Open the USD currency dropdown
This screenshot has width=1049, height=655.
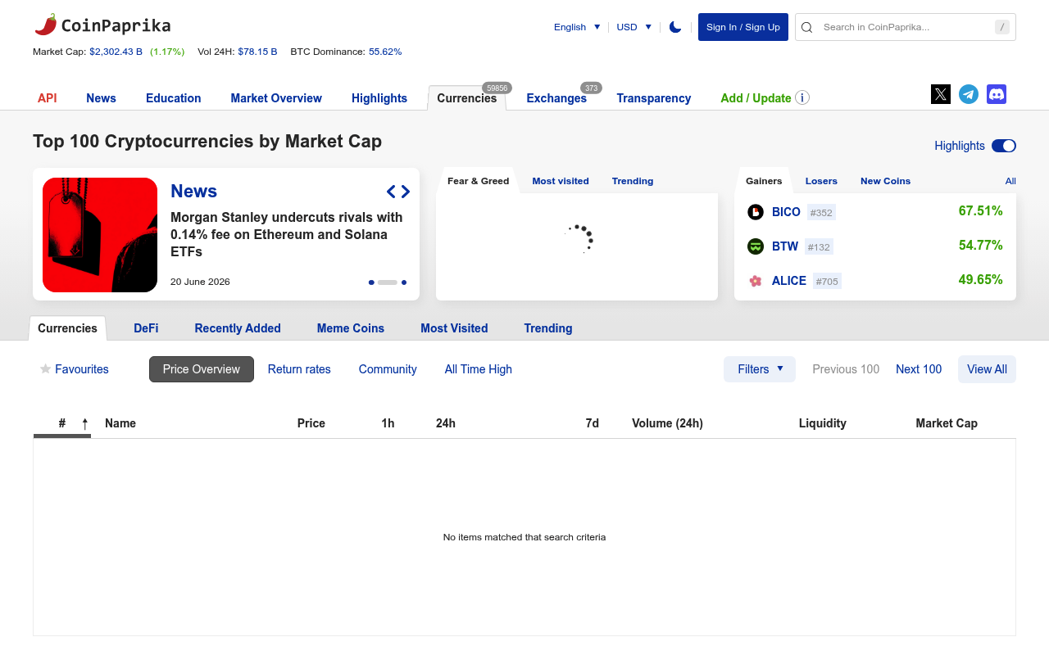[633, 27]
